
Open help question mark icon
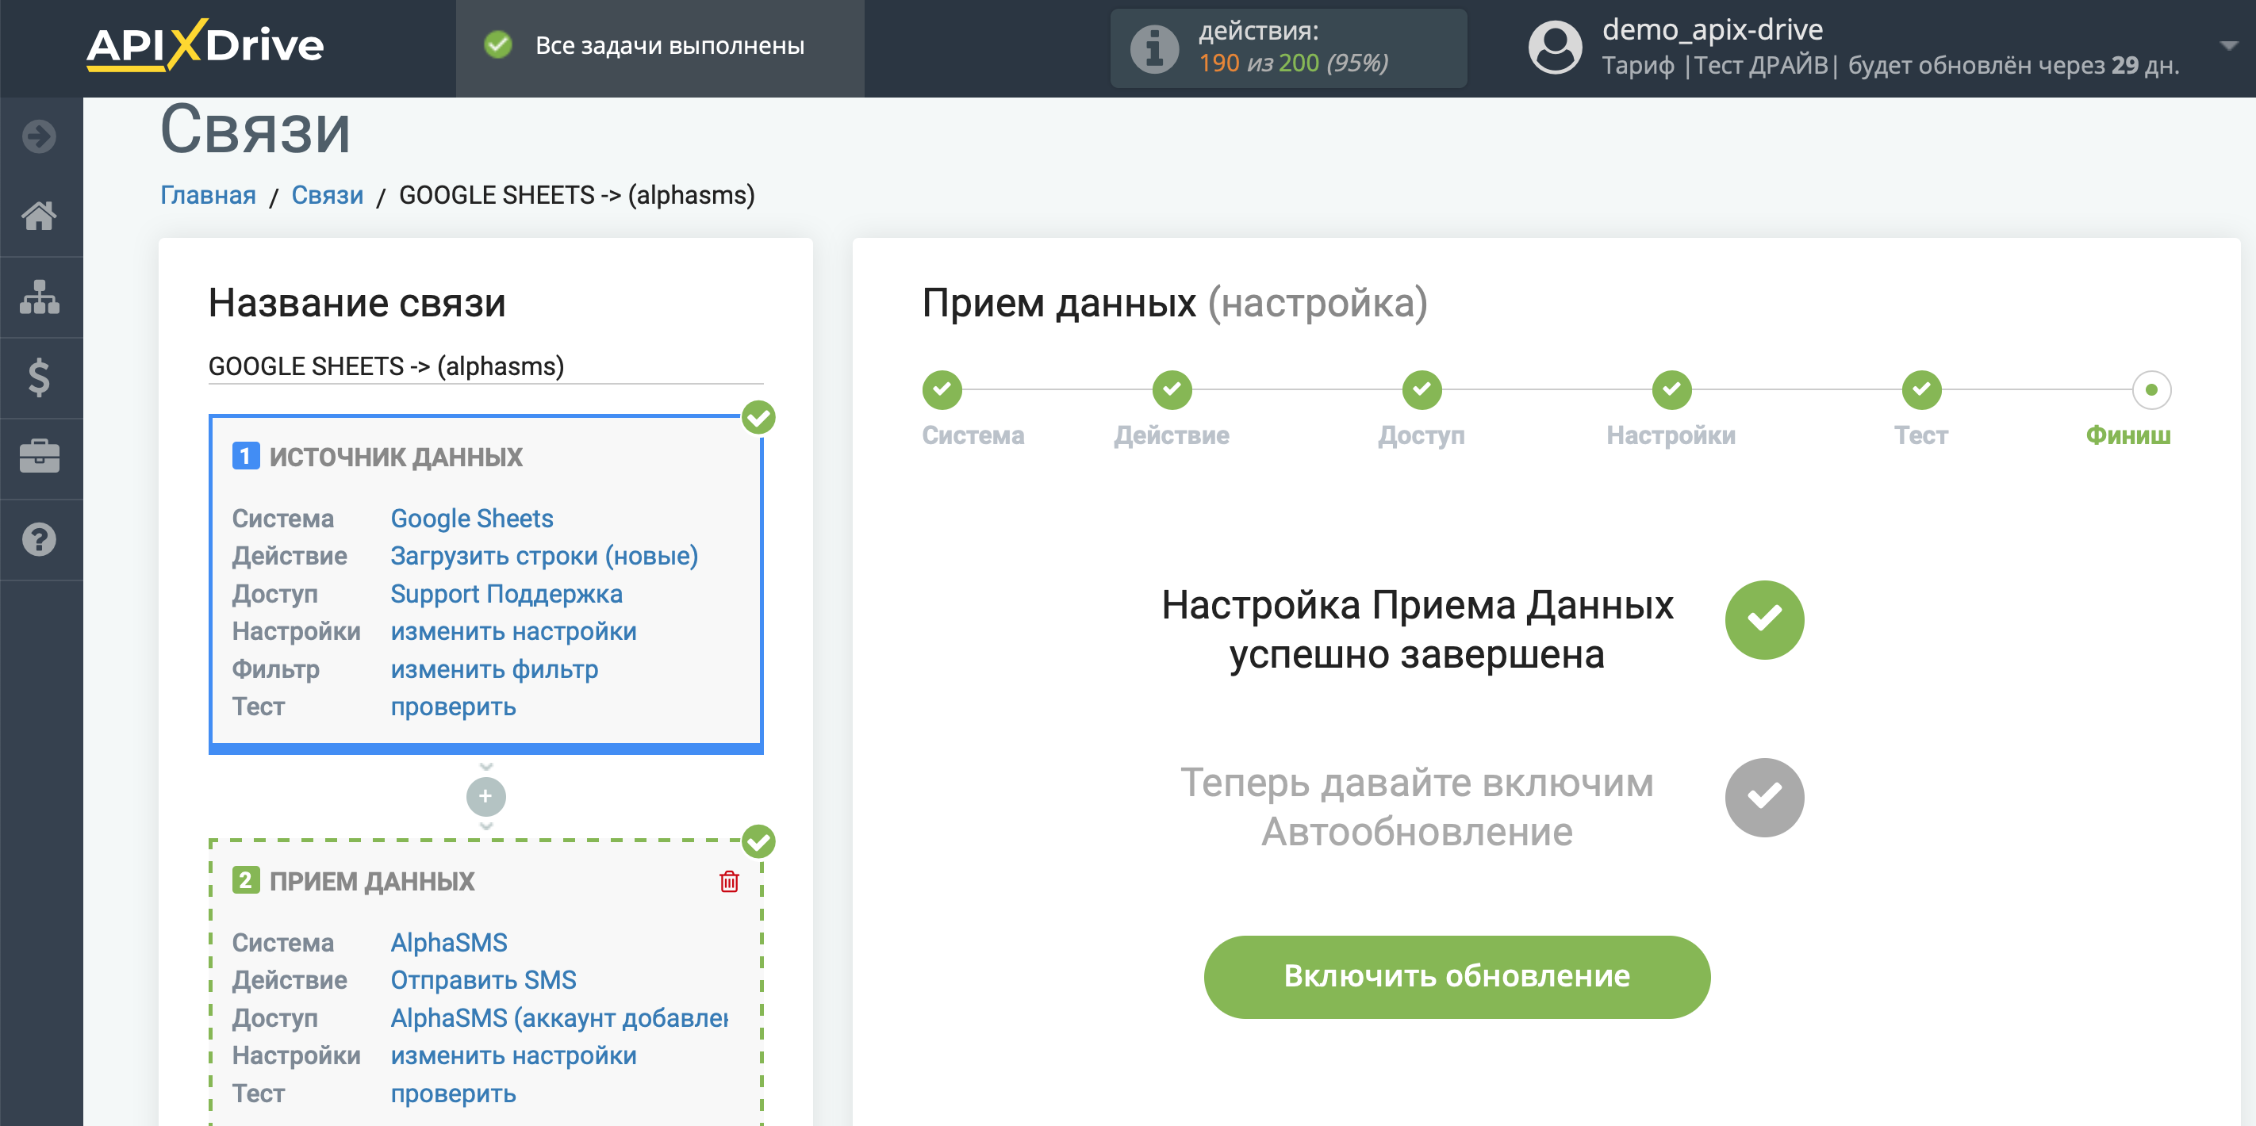[40, 539]
